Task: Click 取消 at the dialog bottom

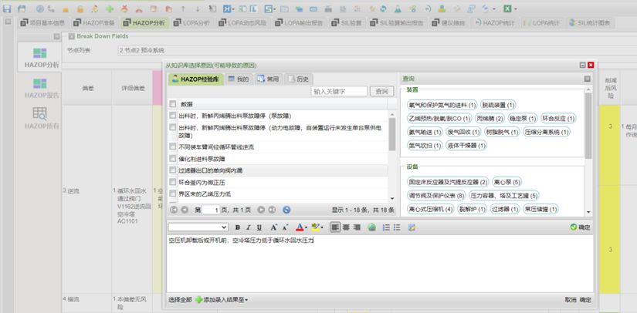Action: point(570,299)
